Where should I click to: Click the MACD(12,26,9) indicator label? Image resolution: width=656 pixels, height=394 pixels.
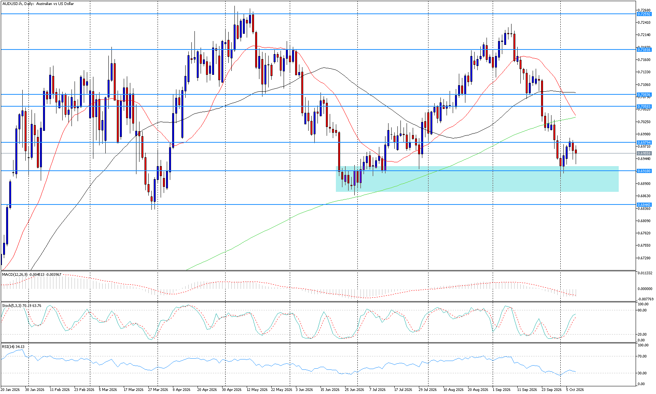pyautogui.click(x=31, y=275)
